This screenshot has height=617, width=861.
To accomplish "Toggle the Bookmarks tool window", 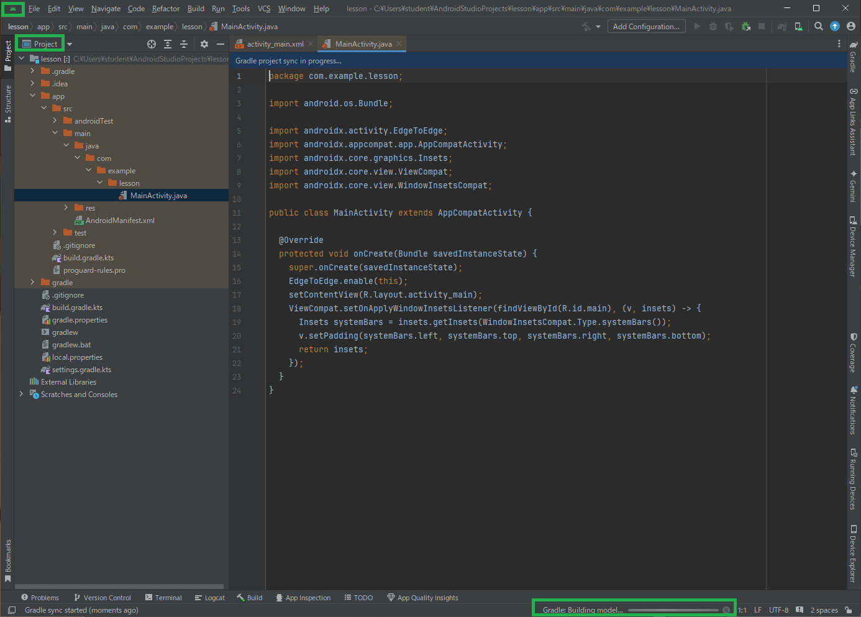I will click(x=7, y=561).
